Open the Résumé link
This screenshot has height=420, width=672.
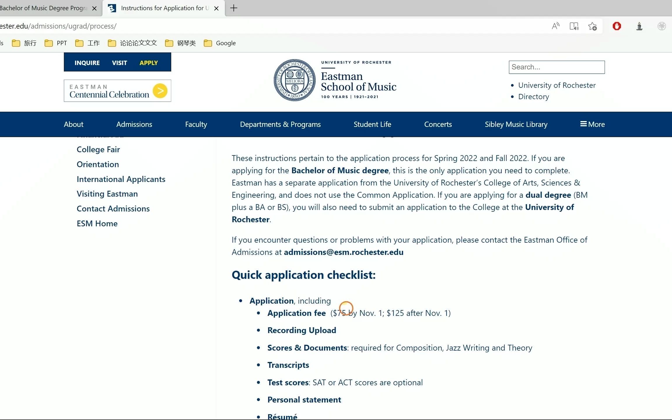282,416
